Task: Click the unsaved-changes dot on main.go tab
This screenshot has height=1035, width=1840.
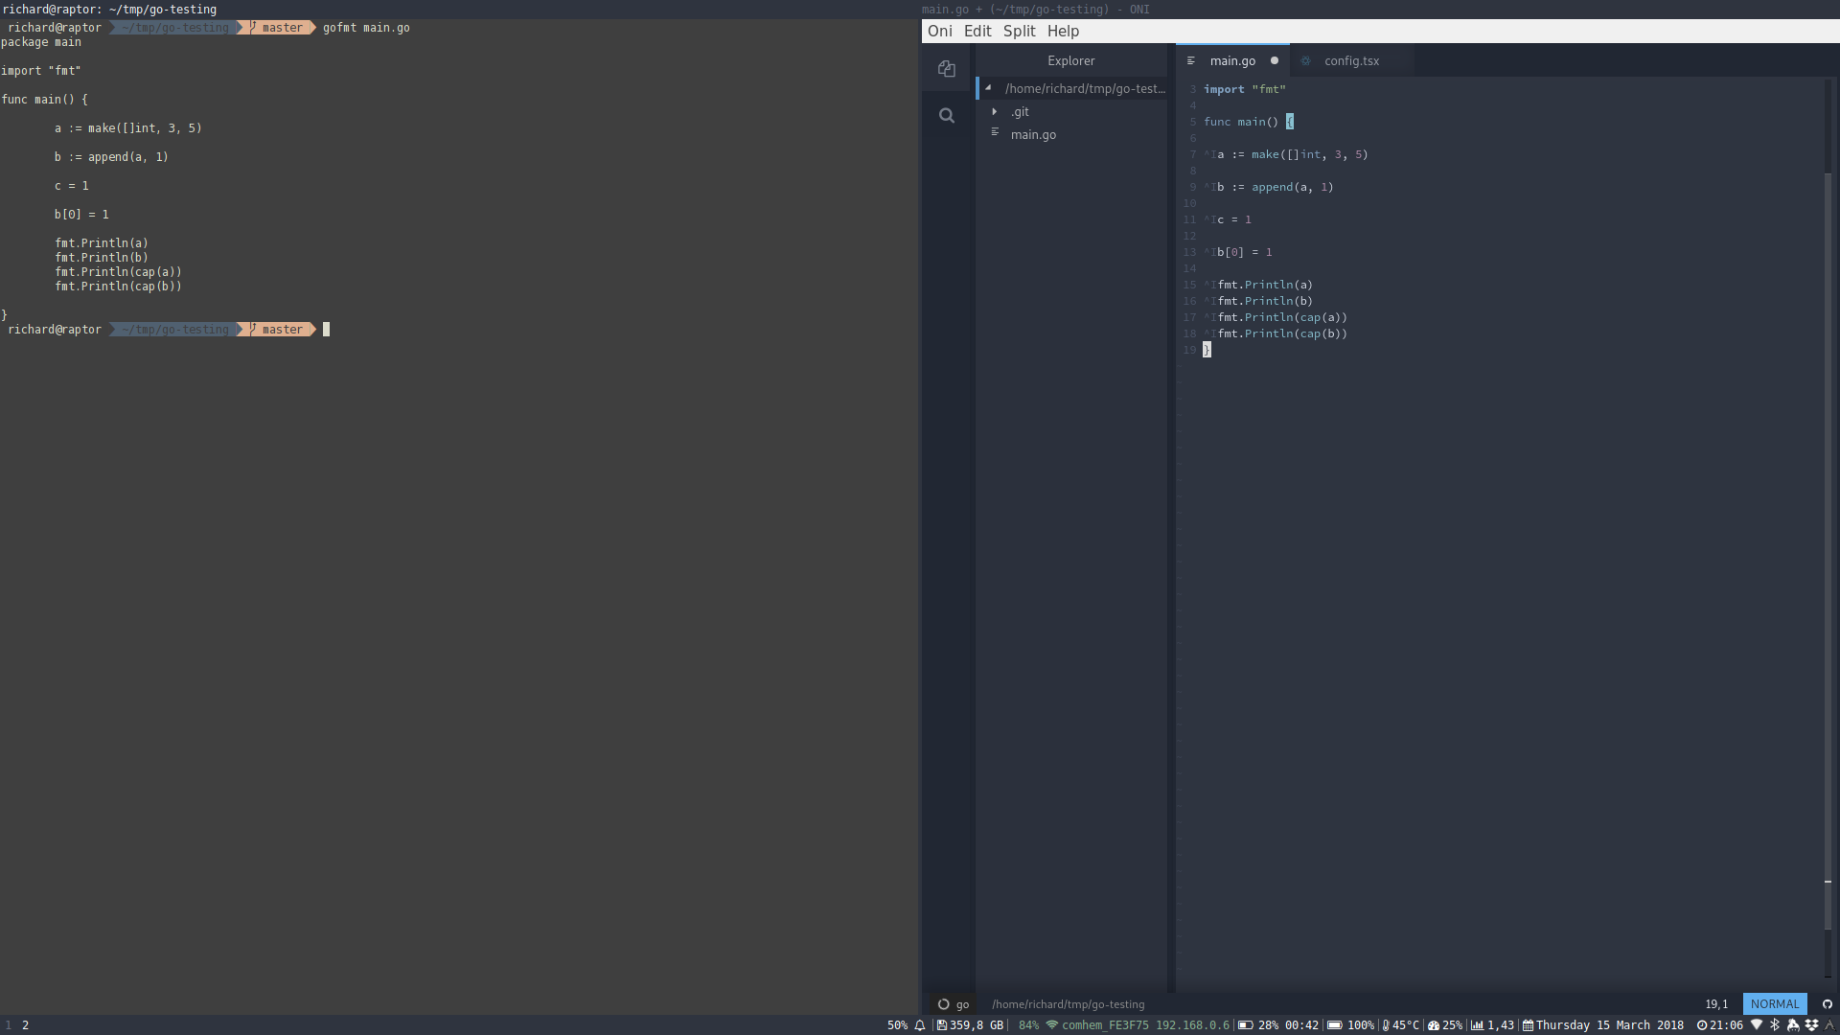Action: (1275, 60)
